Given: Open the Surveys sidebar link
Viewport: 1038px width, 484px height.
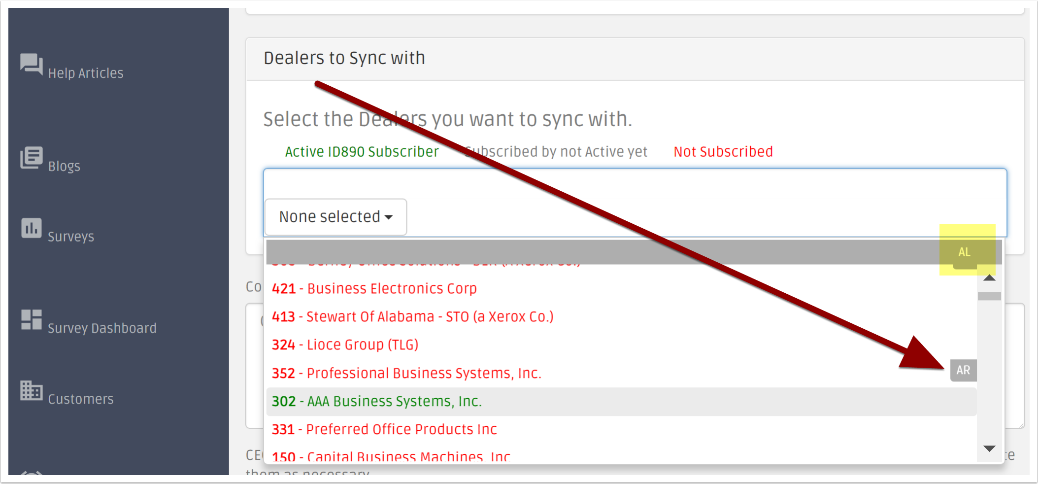Looking at the screenshot, I should pos(71,237).
